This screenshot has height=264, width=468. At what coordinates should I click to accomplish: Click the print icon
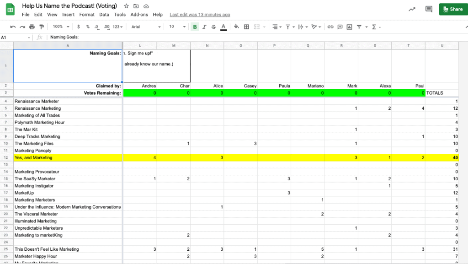point(32,27)
